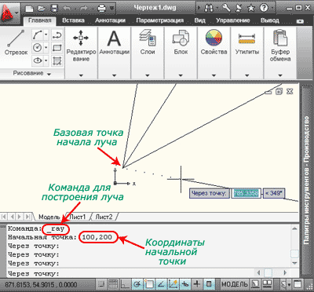Viewport: 314px width, 292px height.
Task: Expand the Свойства panel dropdown arrow
Action: click(x=214, y=75)
